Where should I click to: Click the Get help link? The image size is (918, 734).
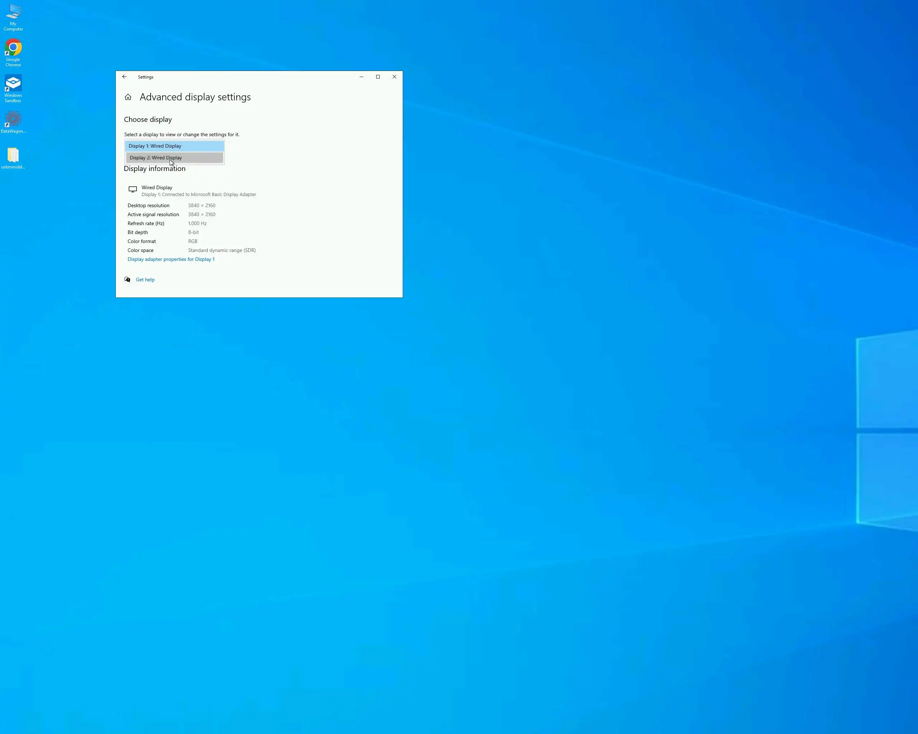pos(145,280)
